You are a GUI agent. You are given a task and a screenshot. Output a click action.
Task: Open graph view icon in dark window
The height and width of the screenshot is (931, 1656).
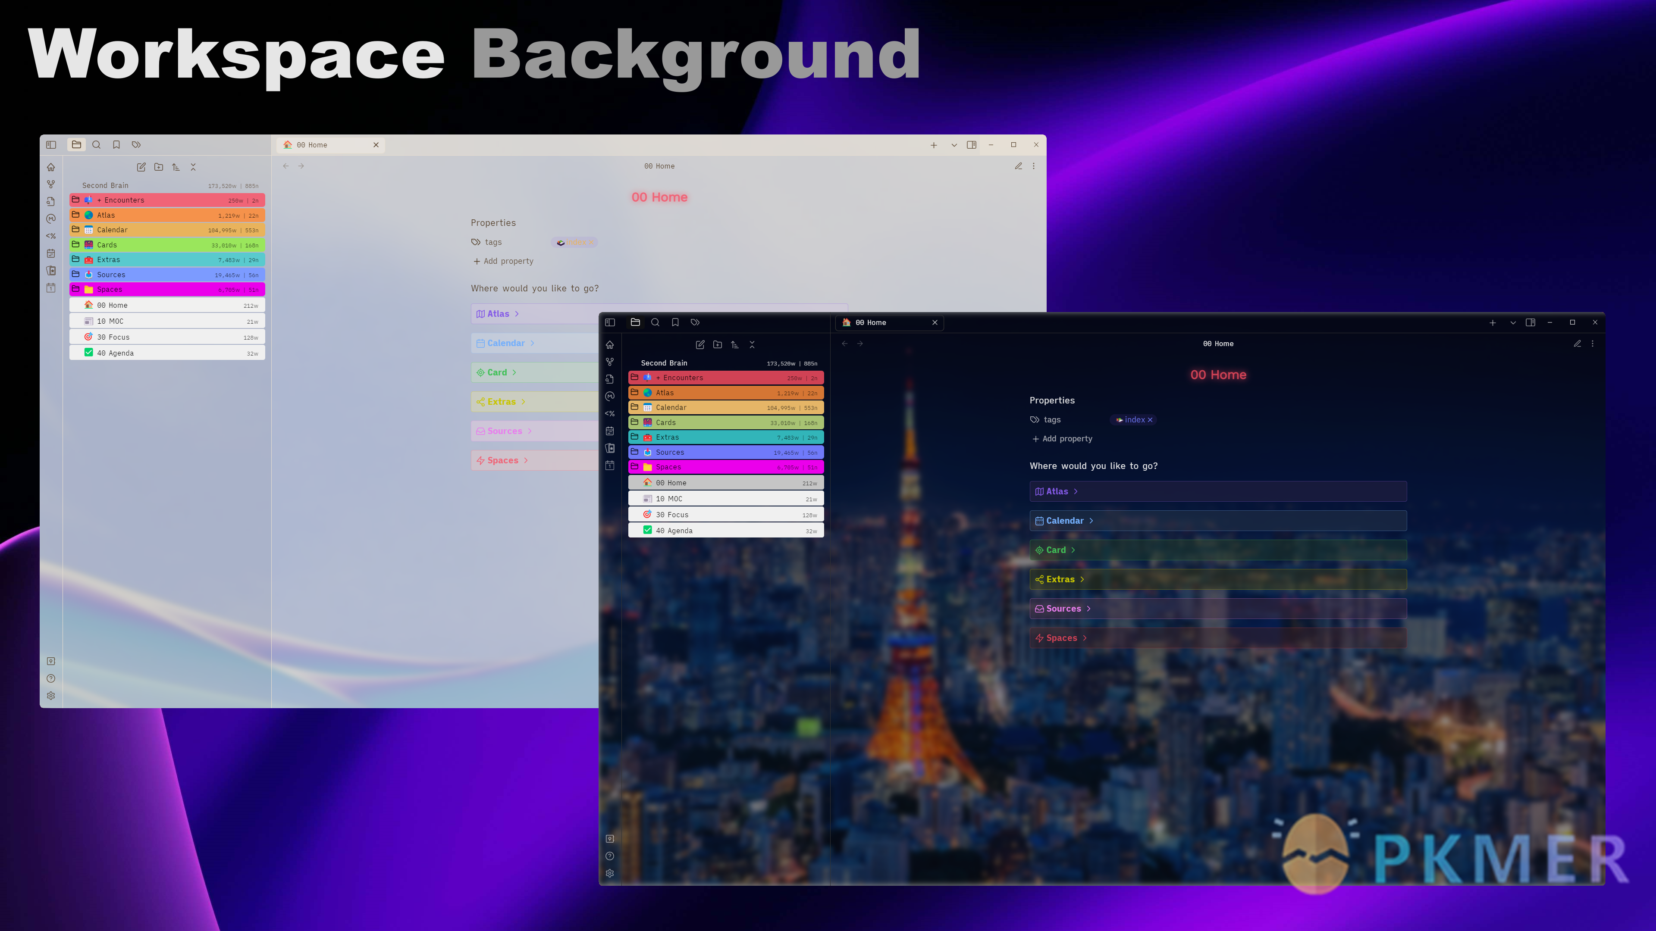(610, 362)
